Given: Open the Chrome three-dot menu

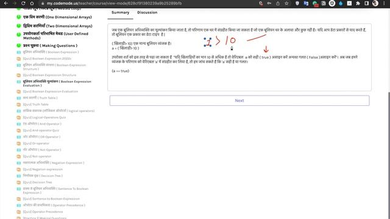Looking at the screenshot, I should click(x=384, y=3).
